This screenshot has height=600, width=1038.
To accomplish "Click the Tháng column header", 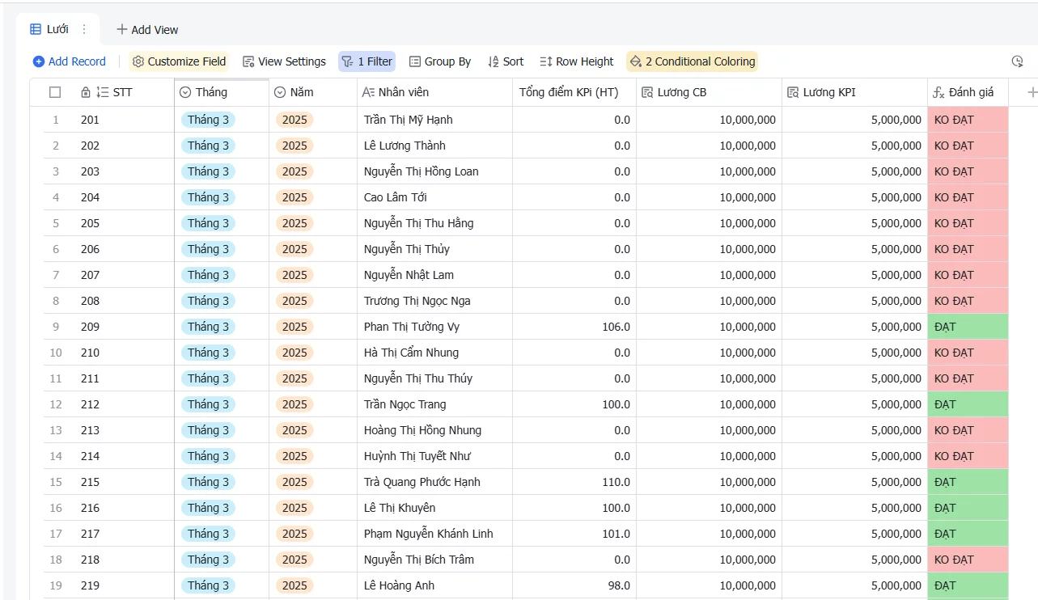I will click(x=222, y=92).
